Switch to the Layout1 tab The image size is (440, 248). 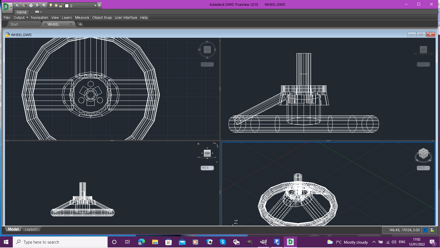pyautogui.click(x=31, y=229)
